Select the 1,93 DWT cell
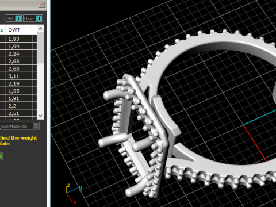Screen dimensions: 276x207 [x=18, y=39]
